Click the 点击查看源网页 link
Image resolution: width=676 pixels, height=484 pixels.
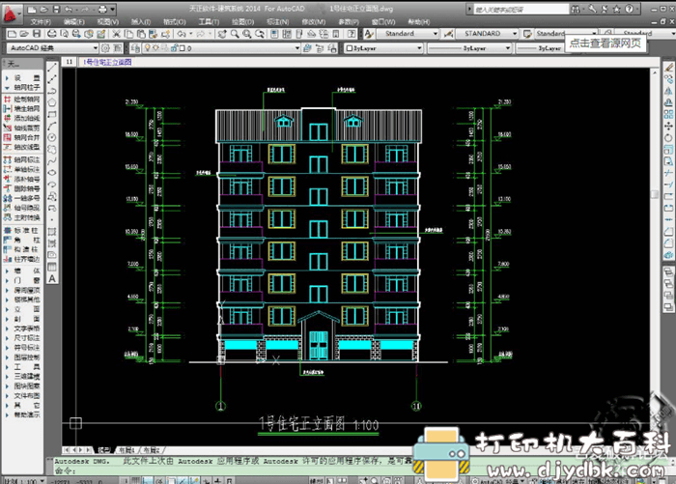click(606, 43)
